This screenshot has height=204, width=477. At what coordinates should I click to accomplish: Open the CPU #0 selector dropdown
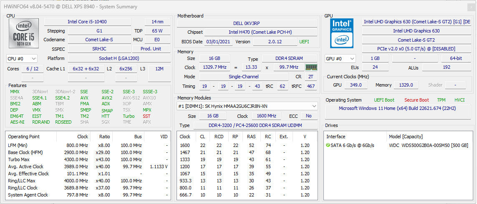pyautogui.click(x=22, y=59)
